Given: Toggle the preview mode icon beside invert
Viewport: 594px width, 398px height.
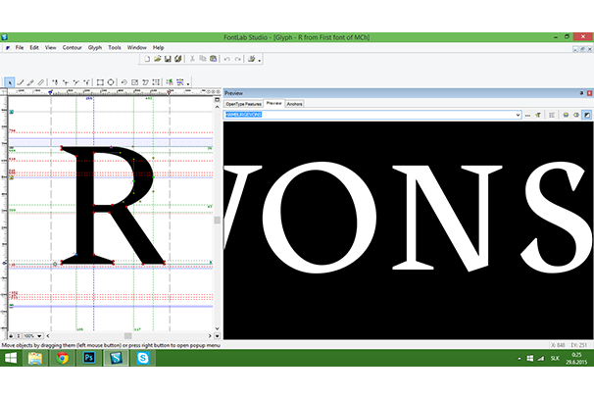Looking at the screenshot, I should [x=576, y=115].
